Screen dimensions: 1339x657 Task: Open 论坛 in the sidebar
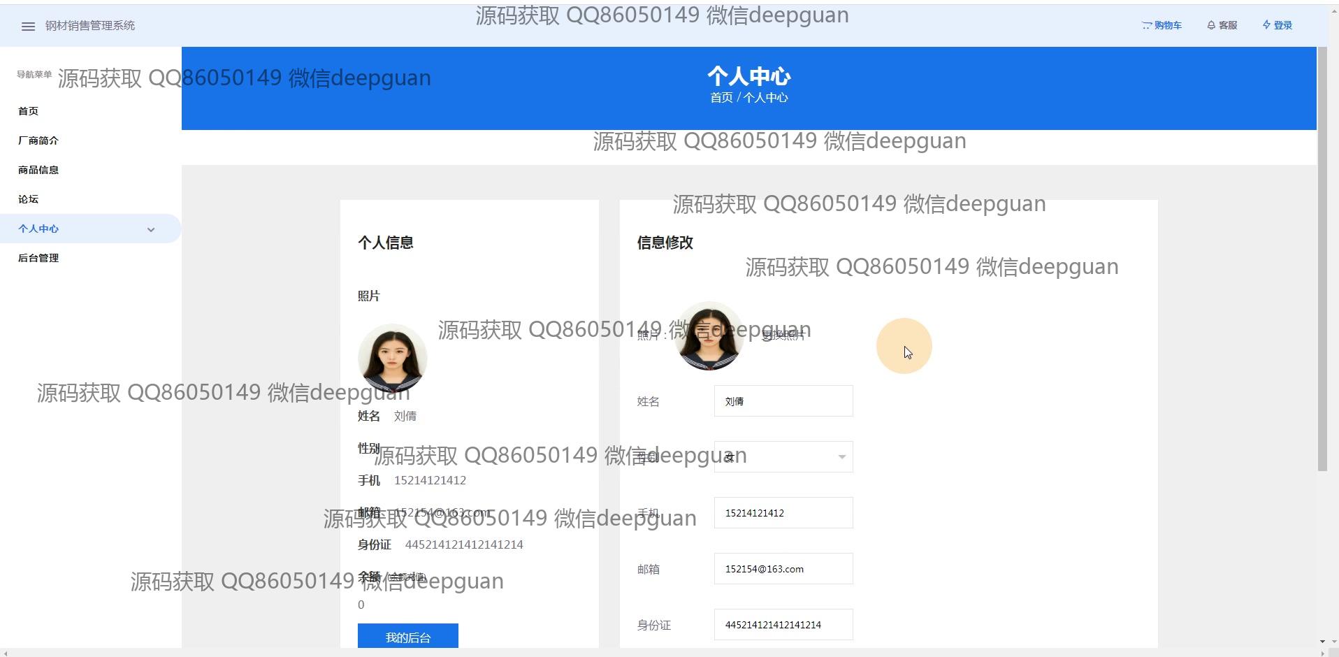point(29,199)
